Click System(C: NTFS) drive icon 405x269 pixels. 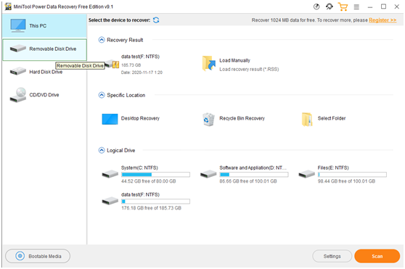(x=110, y=174)
